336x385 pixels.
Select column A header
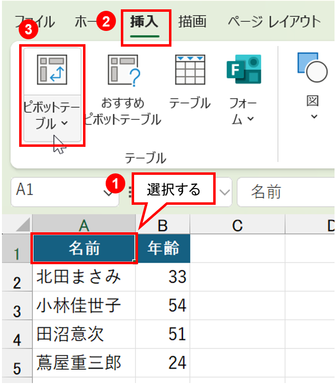point(84,224)
